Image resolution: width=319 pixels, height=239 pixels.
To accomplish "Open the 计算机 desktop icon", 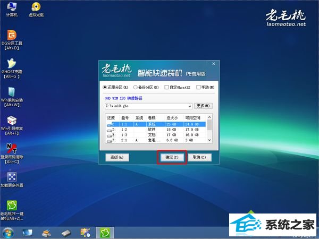I will click(x=12, y=9).
